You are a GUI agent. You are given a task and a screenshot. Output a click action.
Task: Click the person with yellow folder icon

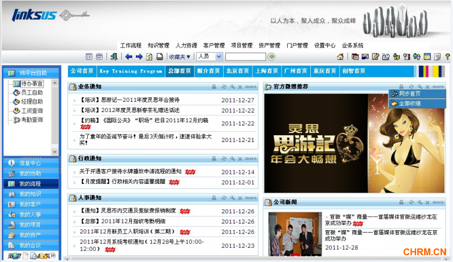[x=396, y=57]
